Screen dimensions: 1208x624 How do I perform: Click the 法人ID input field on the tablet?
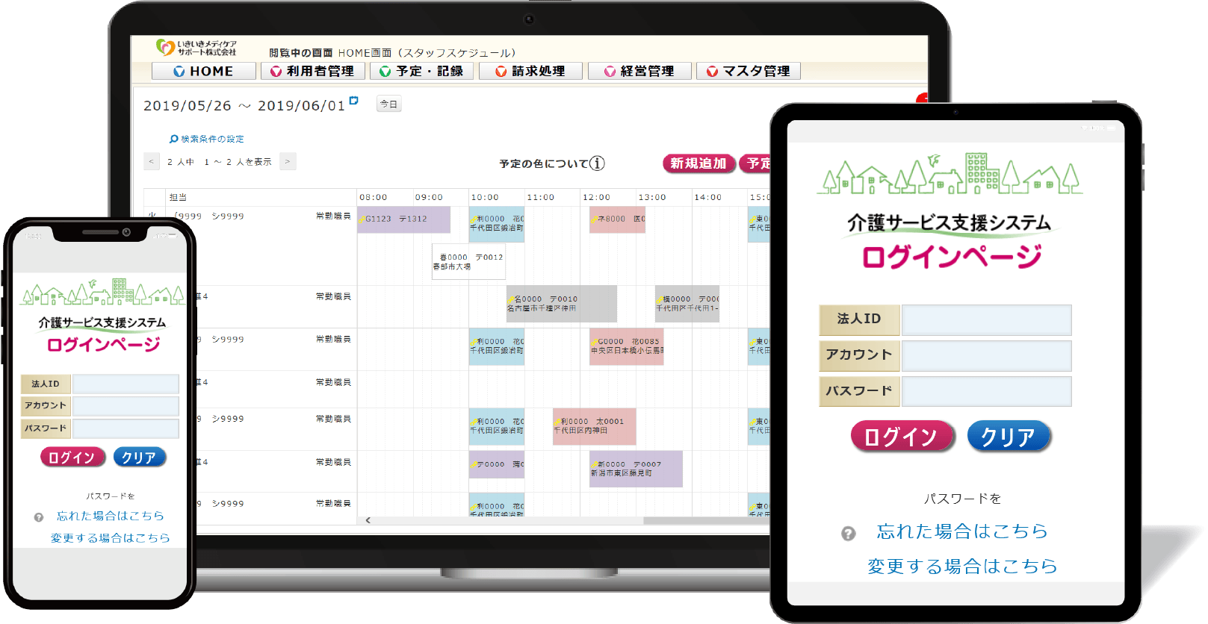tap(986, 319)
